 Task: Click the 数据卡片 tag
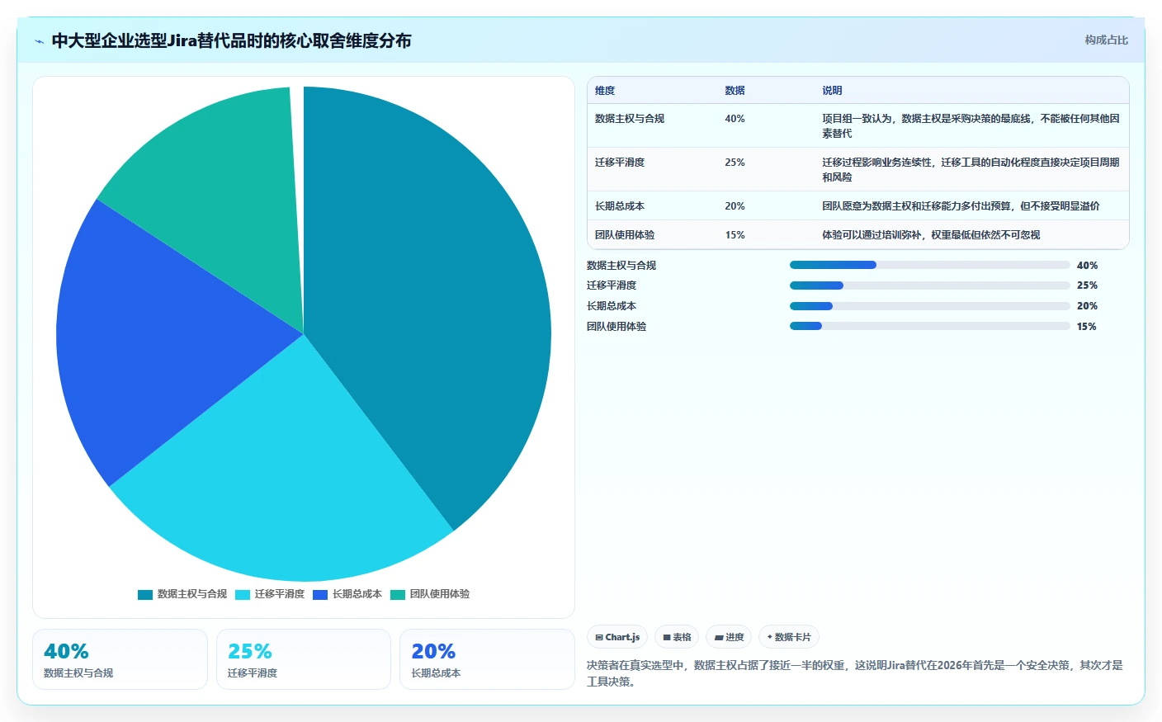[x=789, y=637]
